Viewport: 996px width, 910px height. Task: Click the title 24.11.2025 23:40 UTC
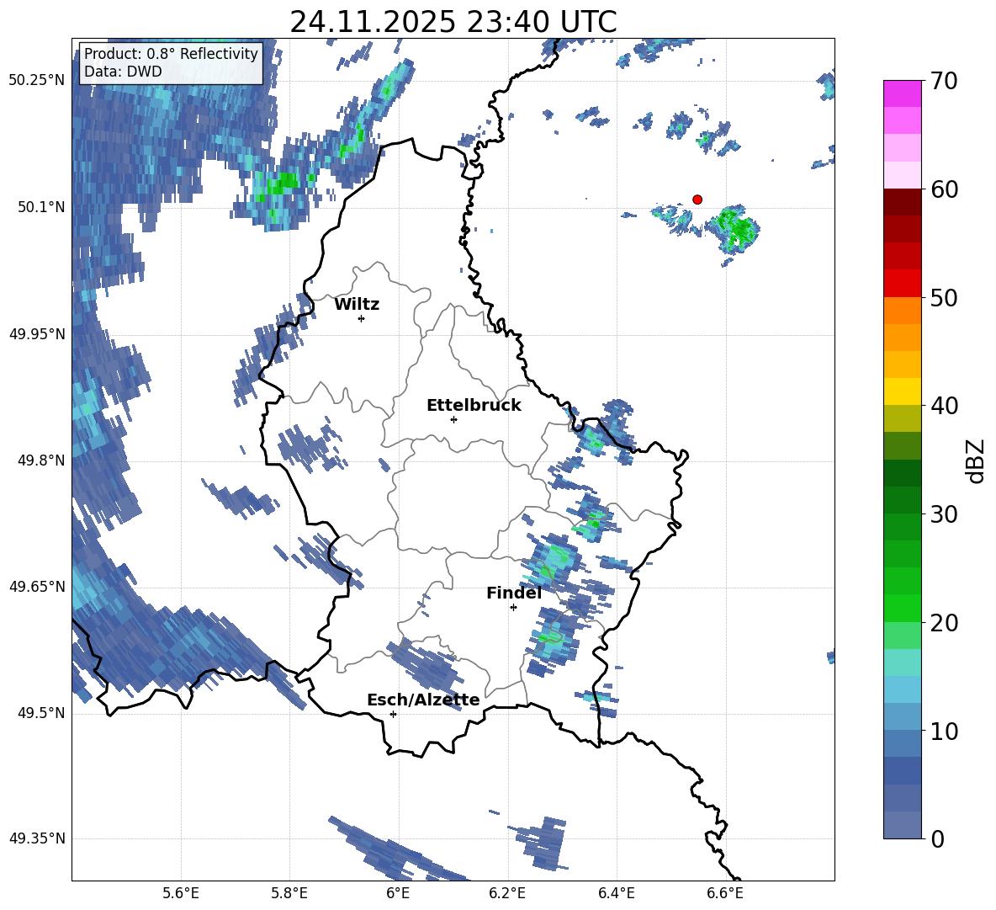pos(453,22)
